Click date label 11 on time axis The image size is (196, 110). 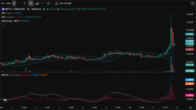(x=153, y=107)
